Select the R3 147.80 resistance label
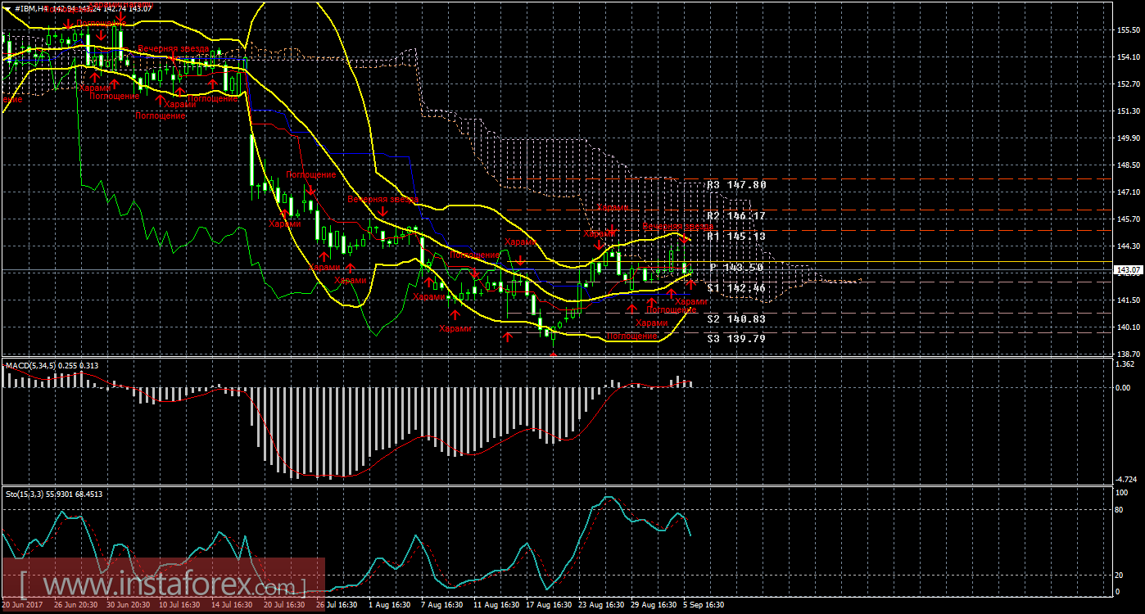Screen dimensions: 1145x614 tap(736, 185)
